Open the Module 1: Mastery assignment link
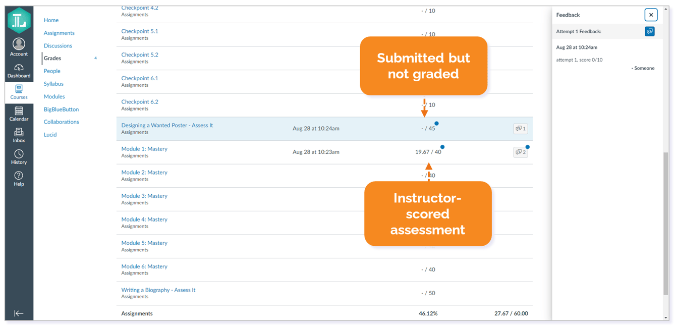 144,149
